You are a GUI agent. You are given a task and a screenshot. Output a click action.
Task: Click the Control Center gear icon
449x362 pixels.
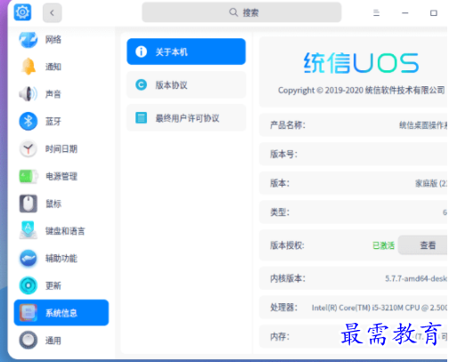click(x=22, y=12)
